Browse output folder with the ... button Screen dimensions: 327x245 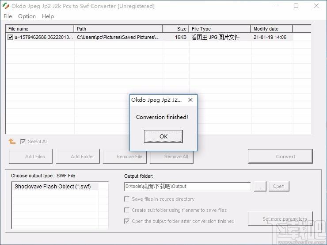tap(260, 186)
